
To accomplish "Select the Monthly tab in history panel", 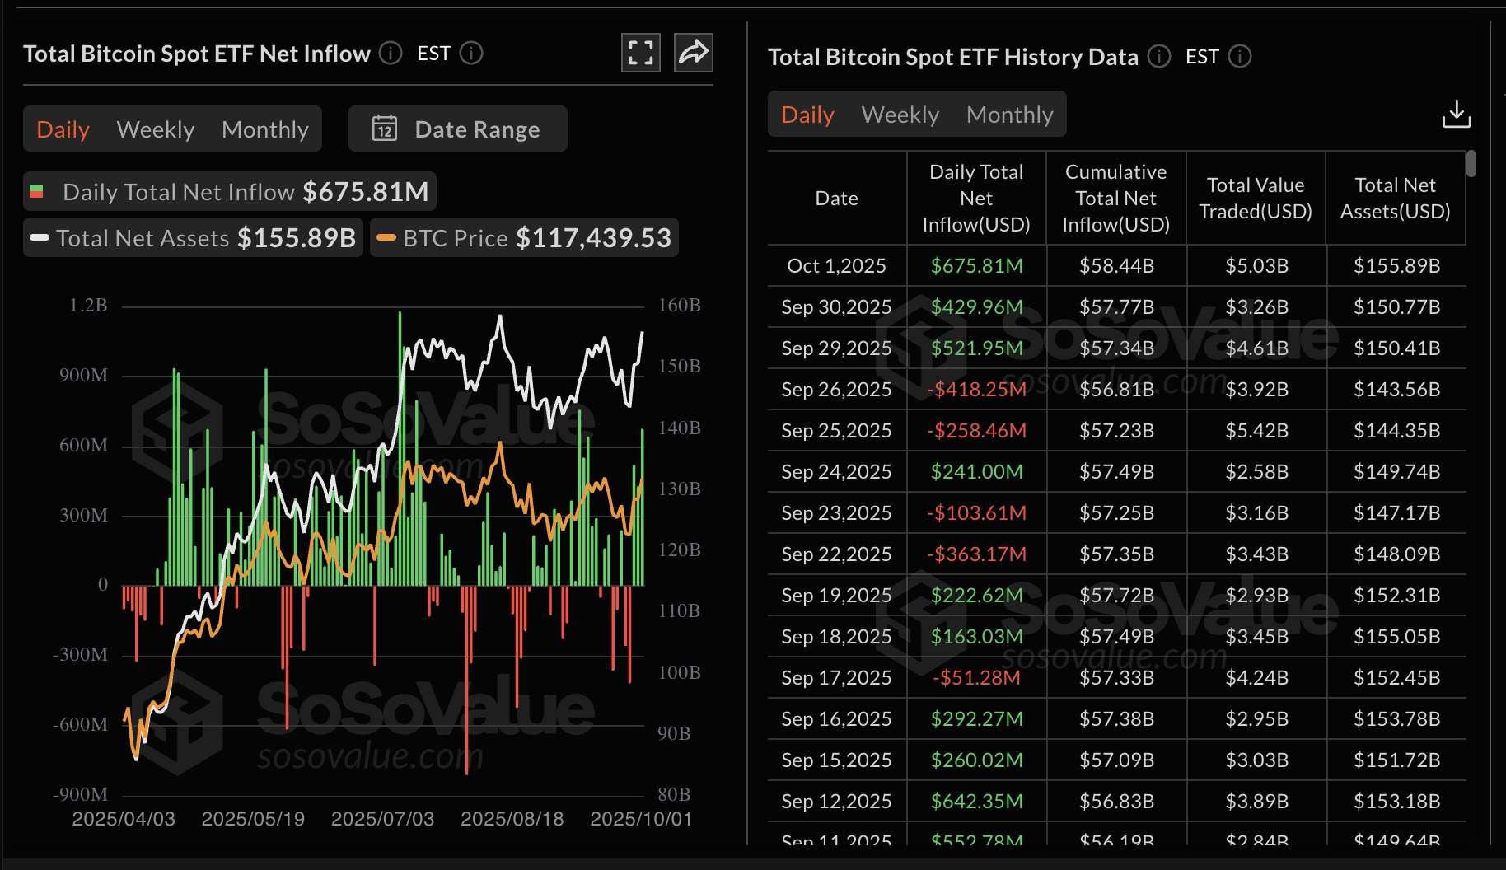I will [1010, 115].
